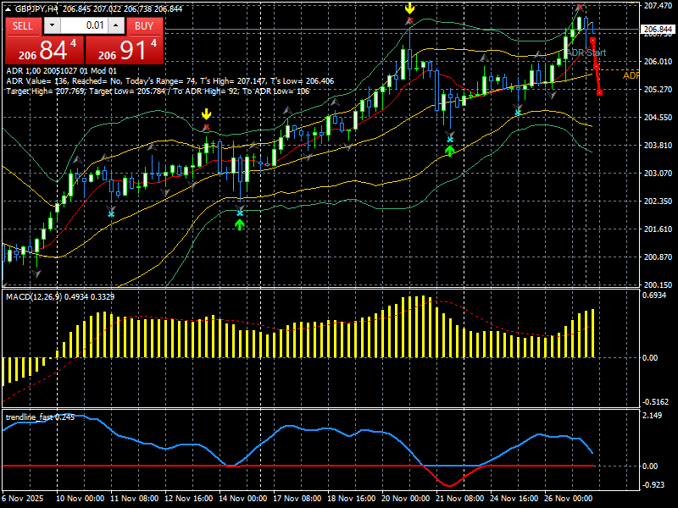Viewport: 678px width, 508px height.
Task: Click the 203.810 price axis label
Action: (659, 145)
